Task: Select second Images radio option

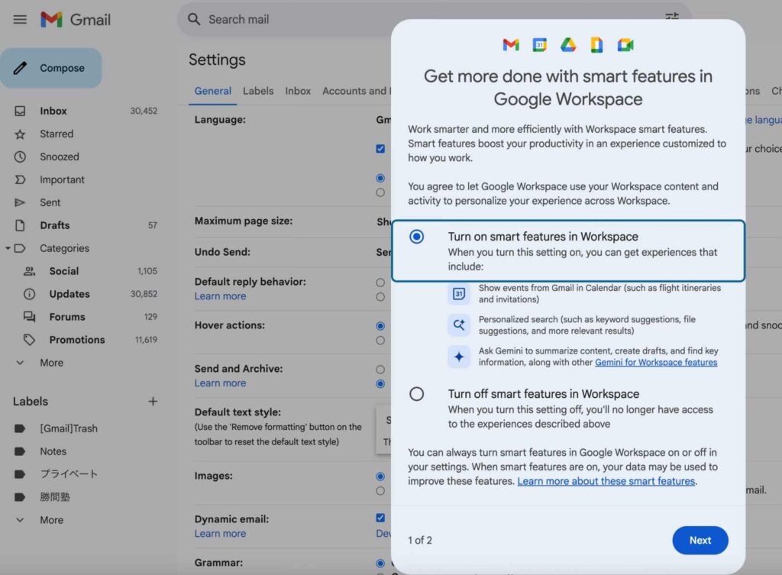Action: (380, 491)
